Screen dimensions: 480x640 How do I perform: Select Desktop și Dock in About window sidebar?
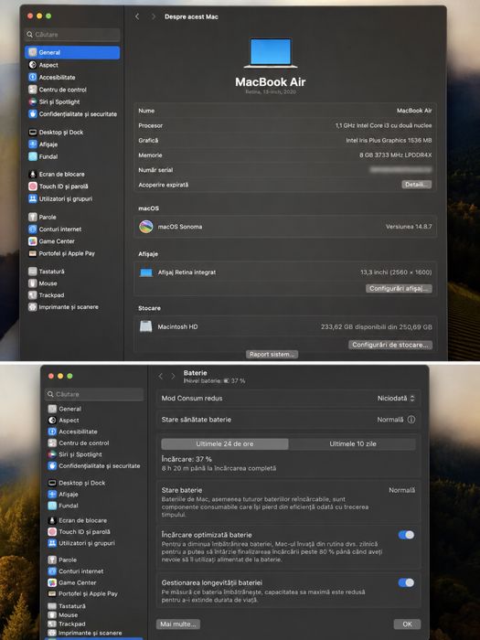pos(56,133)
